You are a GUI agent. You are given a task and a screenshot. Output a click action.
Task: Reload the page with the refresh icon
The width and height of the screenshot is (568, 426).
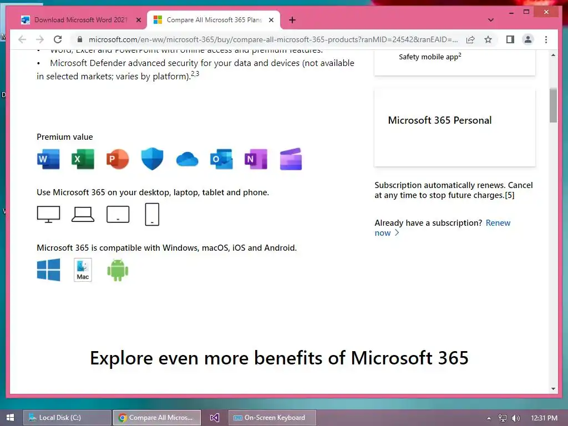58,39
